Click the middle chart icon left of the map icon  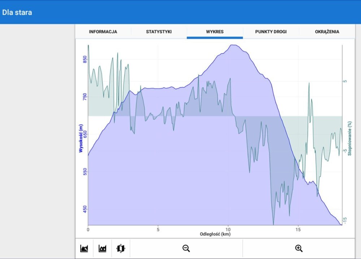click(103, 248)
